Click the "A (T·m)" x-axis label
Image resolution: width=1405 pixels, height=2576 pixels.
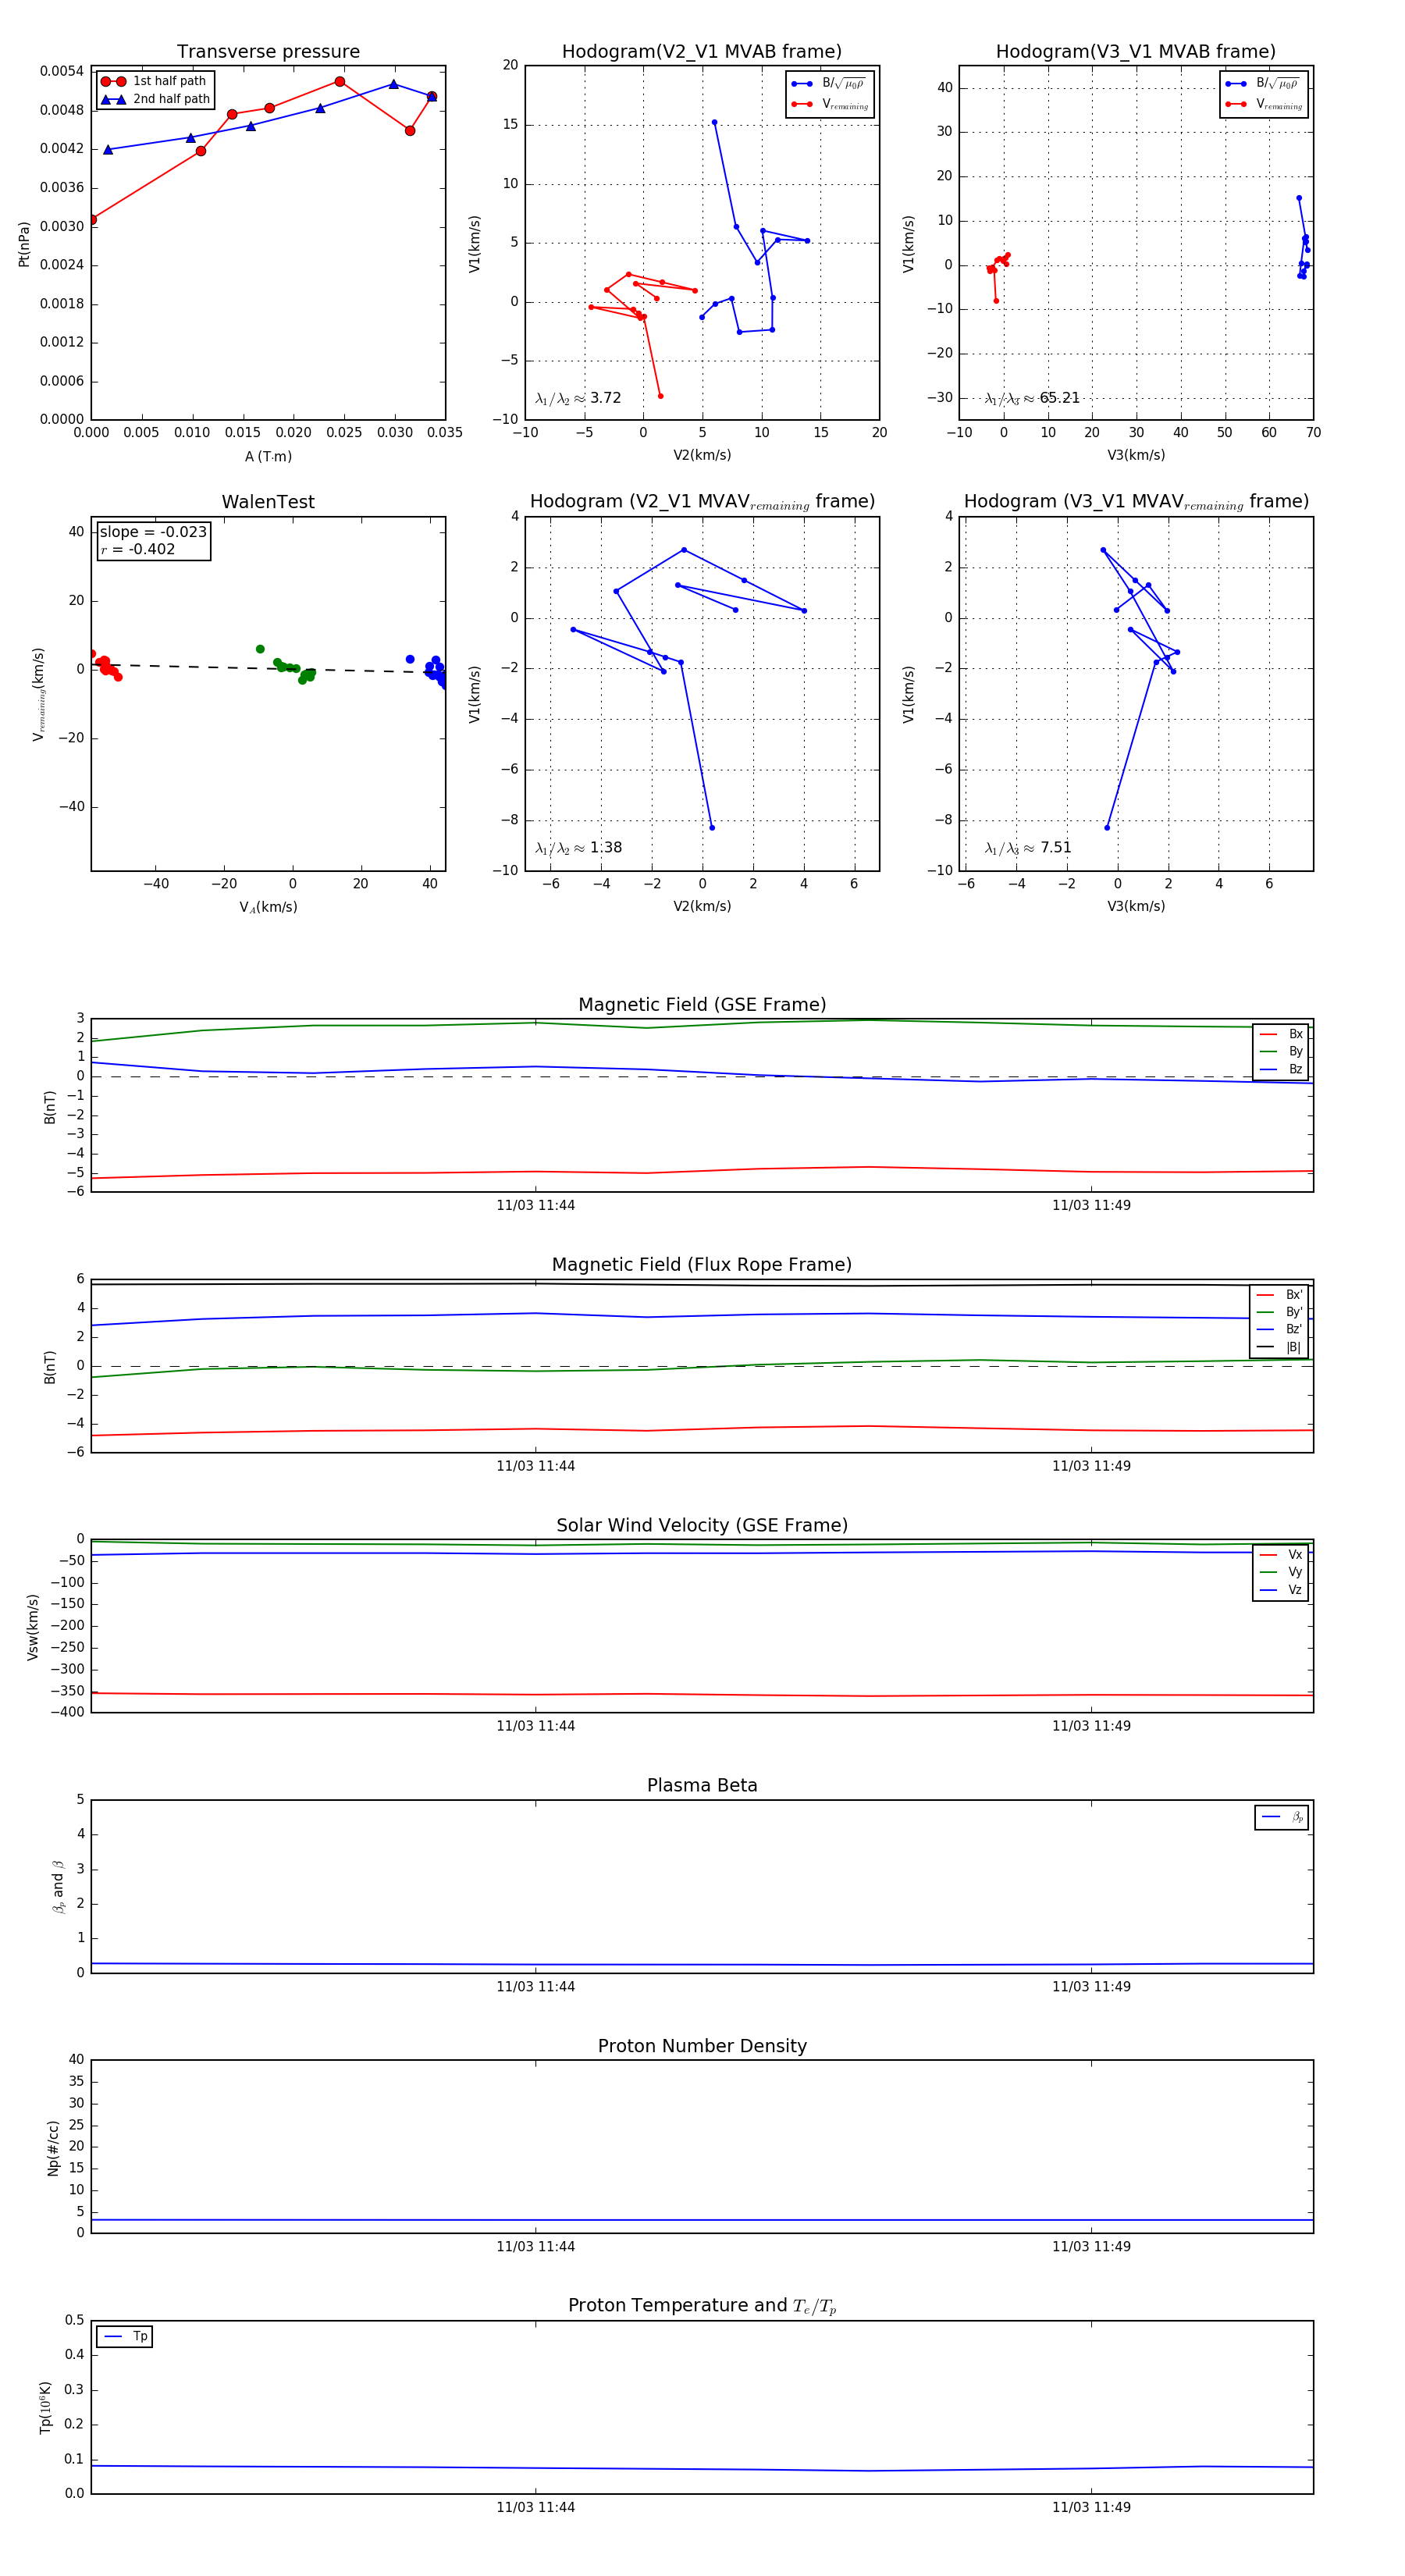tap(268, 456)
